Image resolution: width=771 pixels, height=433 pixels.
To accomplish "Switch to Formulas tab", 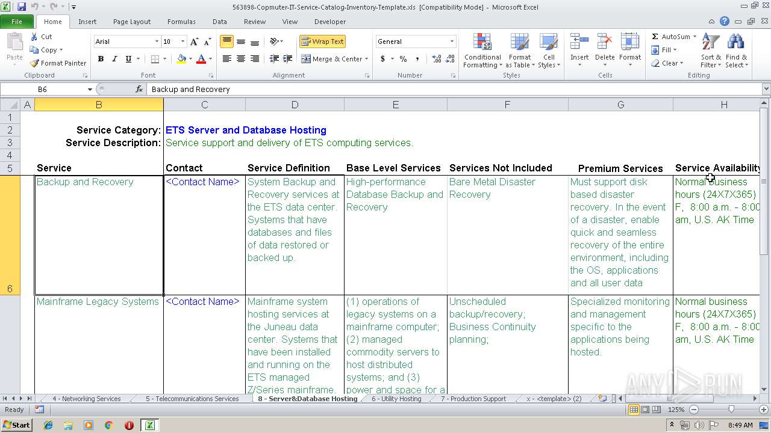I will coord(181,22).
